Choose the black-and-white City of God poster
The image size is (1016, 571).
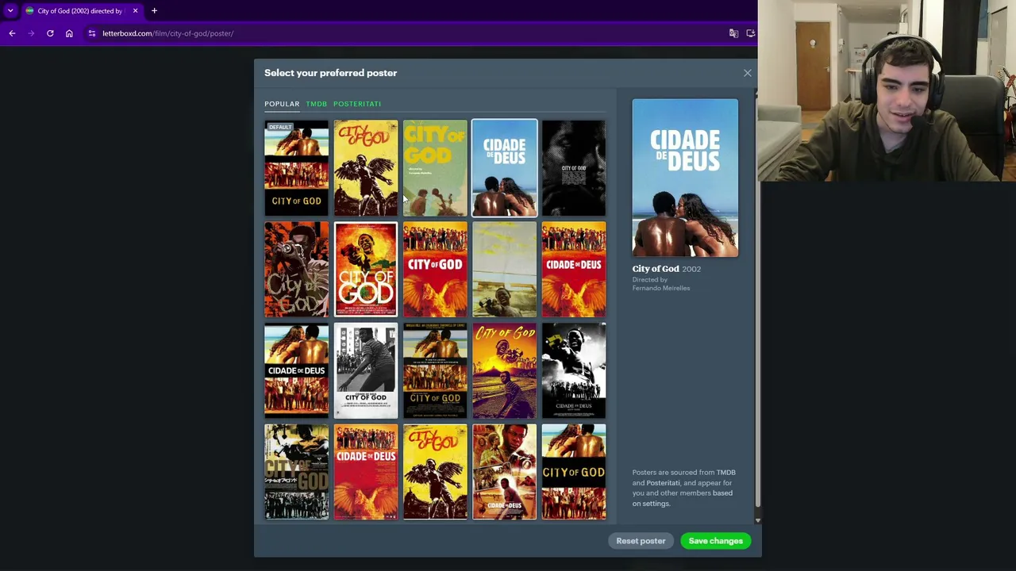(365, 370)
